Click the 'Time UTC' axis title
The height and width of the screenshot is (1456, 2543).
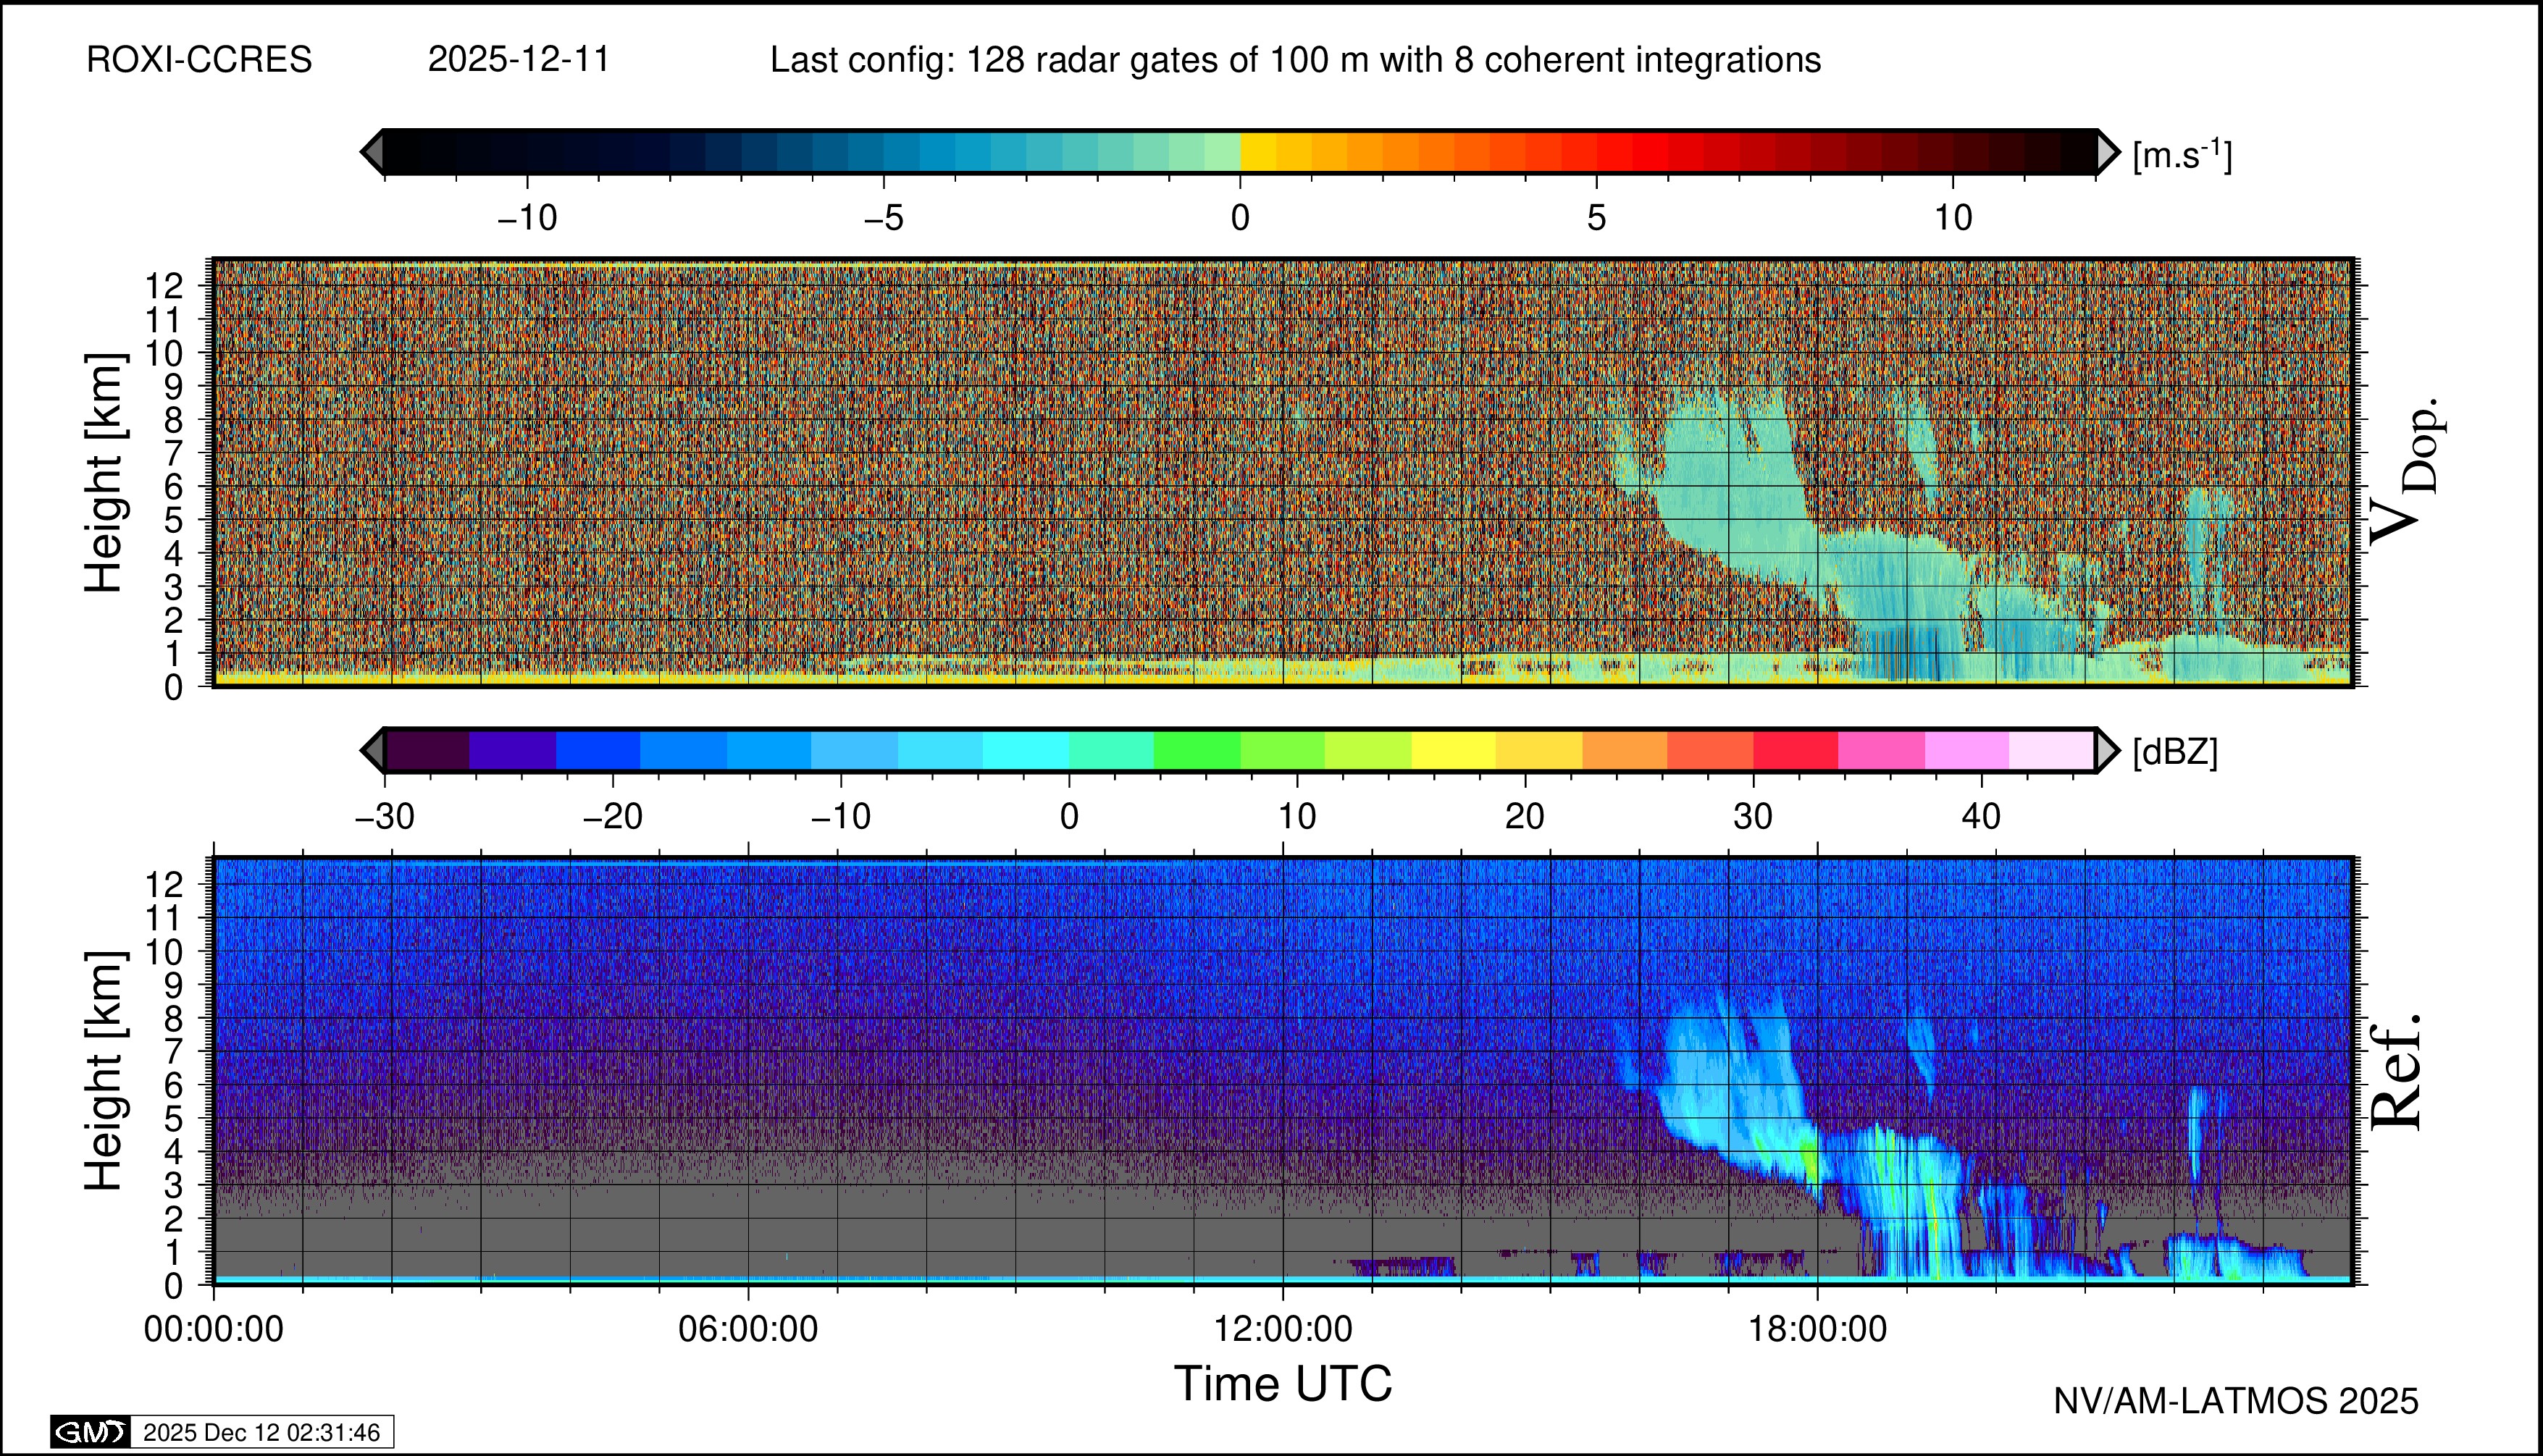pyautogui.click(x=1283, y=1384)
